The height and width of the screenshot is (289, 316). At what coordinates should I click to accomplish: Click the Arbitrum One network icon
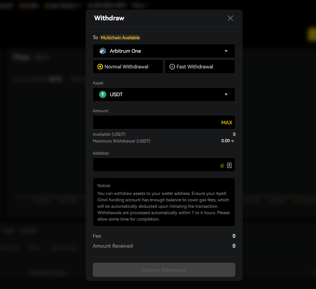[x=102, y=51]
